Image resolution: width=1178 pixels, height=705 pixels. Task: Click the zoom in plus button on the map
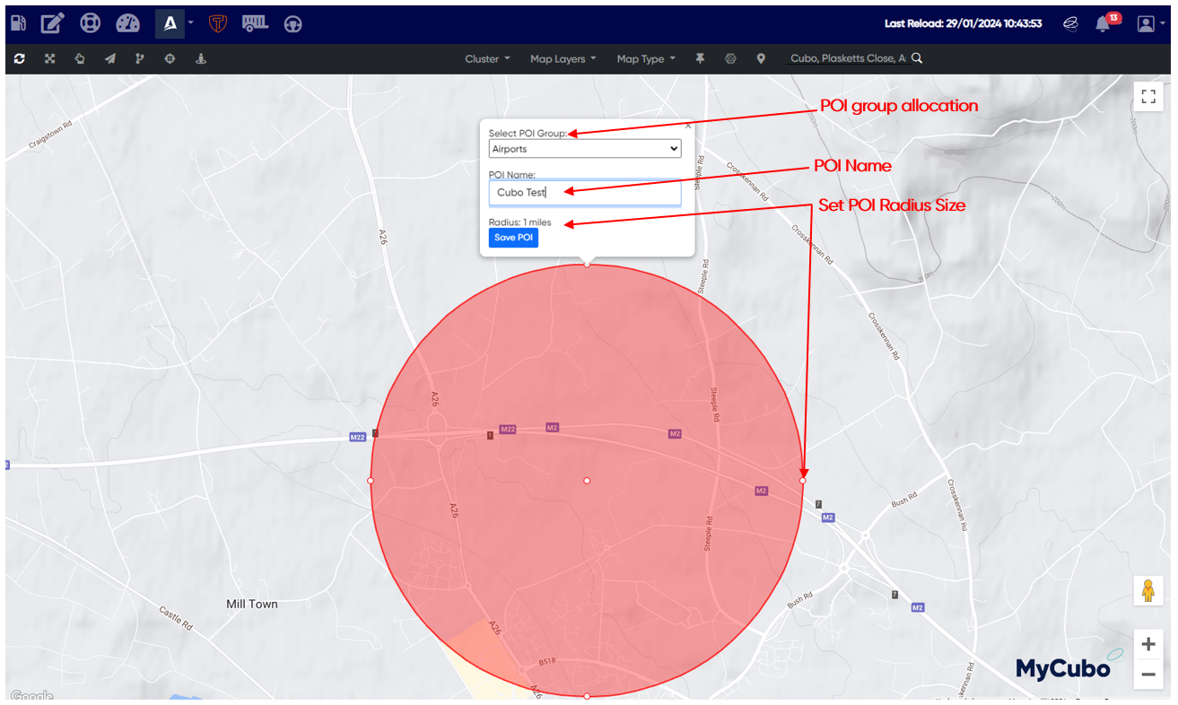1148,643
